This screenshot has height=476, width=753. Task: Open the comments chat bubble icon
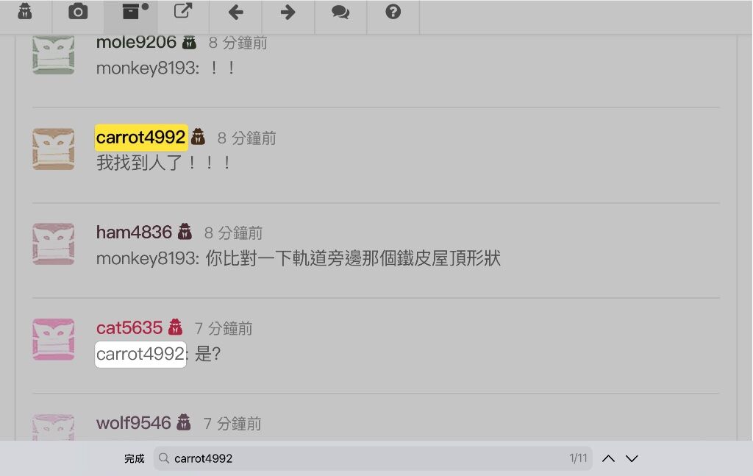[x=340, y=12]
